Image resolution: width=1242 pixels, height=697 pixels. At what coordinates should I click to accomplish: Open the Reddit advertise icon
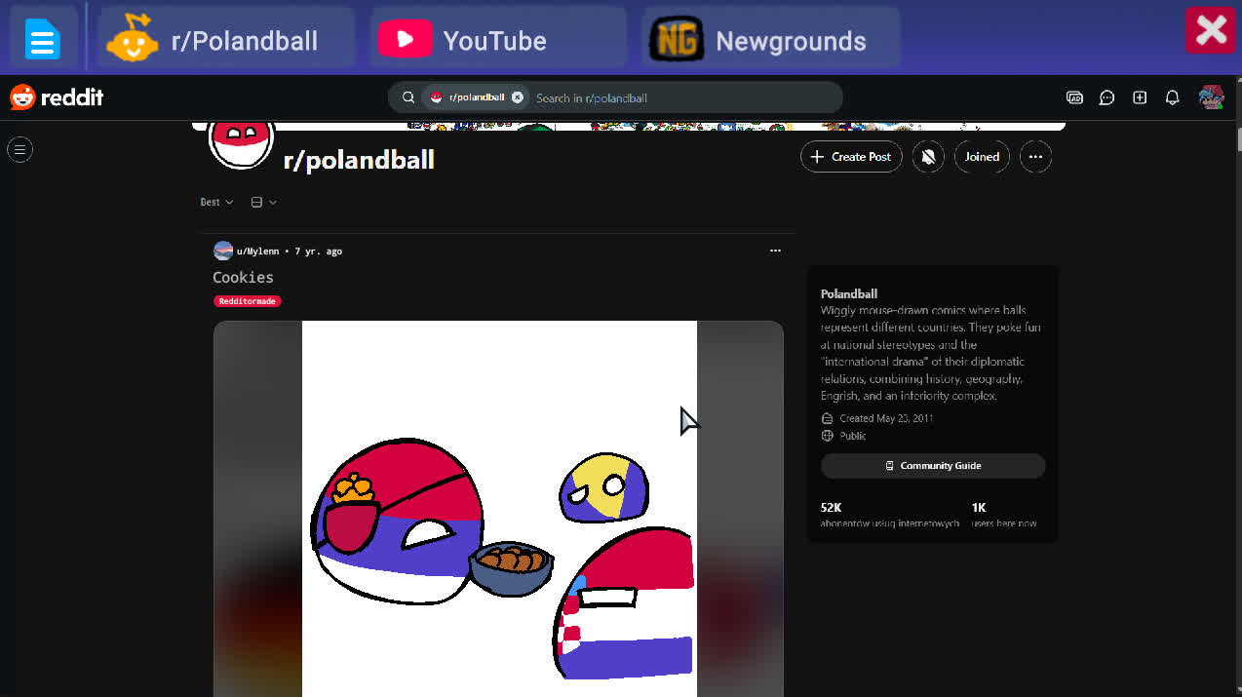(x=1074, y=97)
